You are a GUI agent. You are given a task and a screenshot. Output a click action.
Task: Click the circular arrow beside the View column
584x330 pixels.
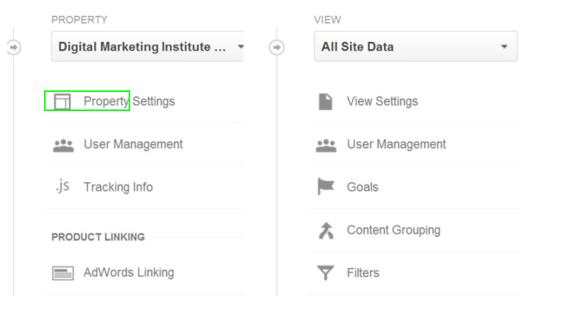tap(277, 47)
